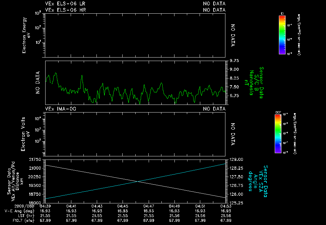Image resolution: width=326 pixels, height=225 pixels.
Task: Click the 127.50 tick on the SZA axis
Action: coord(236,177)
